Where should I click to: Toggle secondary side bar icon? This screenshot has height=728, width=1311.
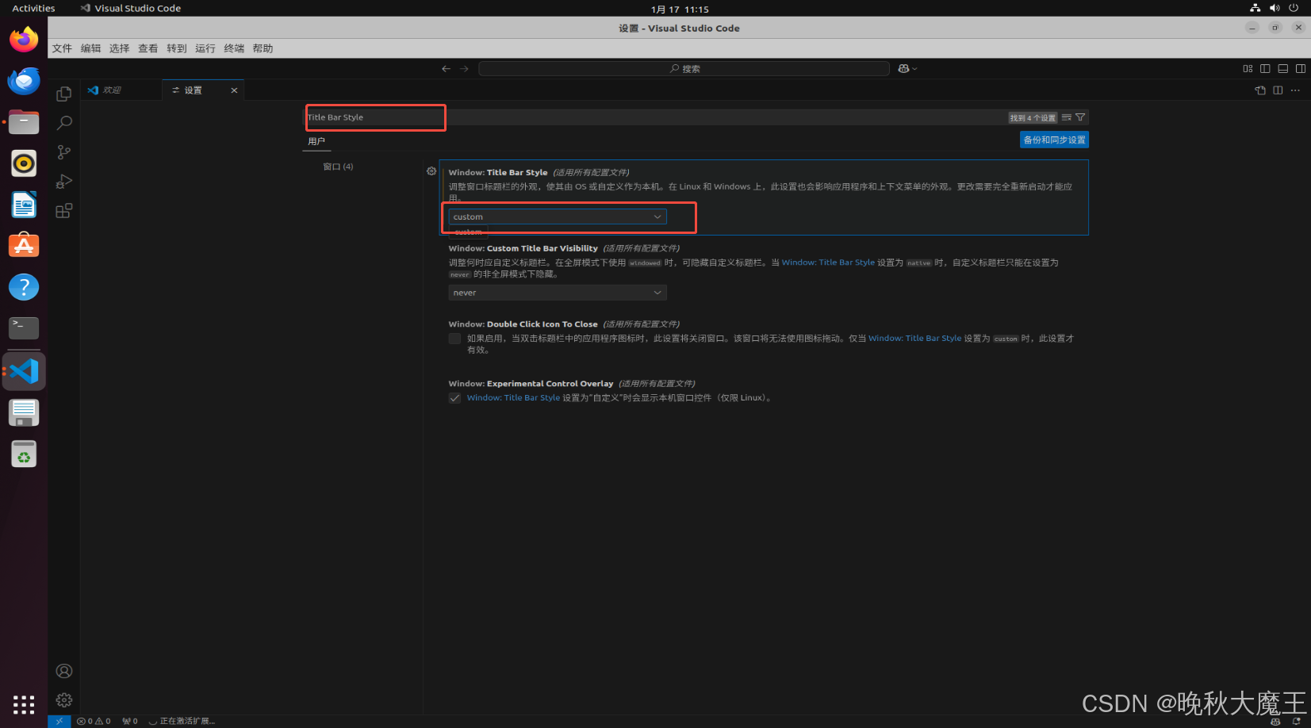coord(1301,69)
